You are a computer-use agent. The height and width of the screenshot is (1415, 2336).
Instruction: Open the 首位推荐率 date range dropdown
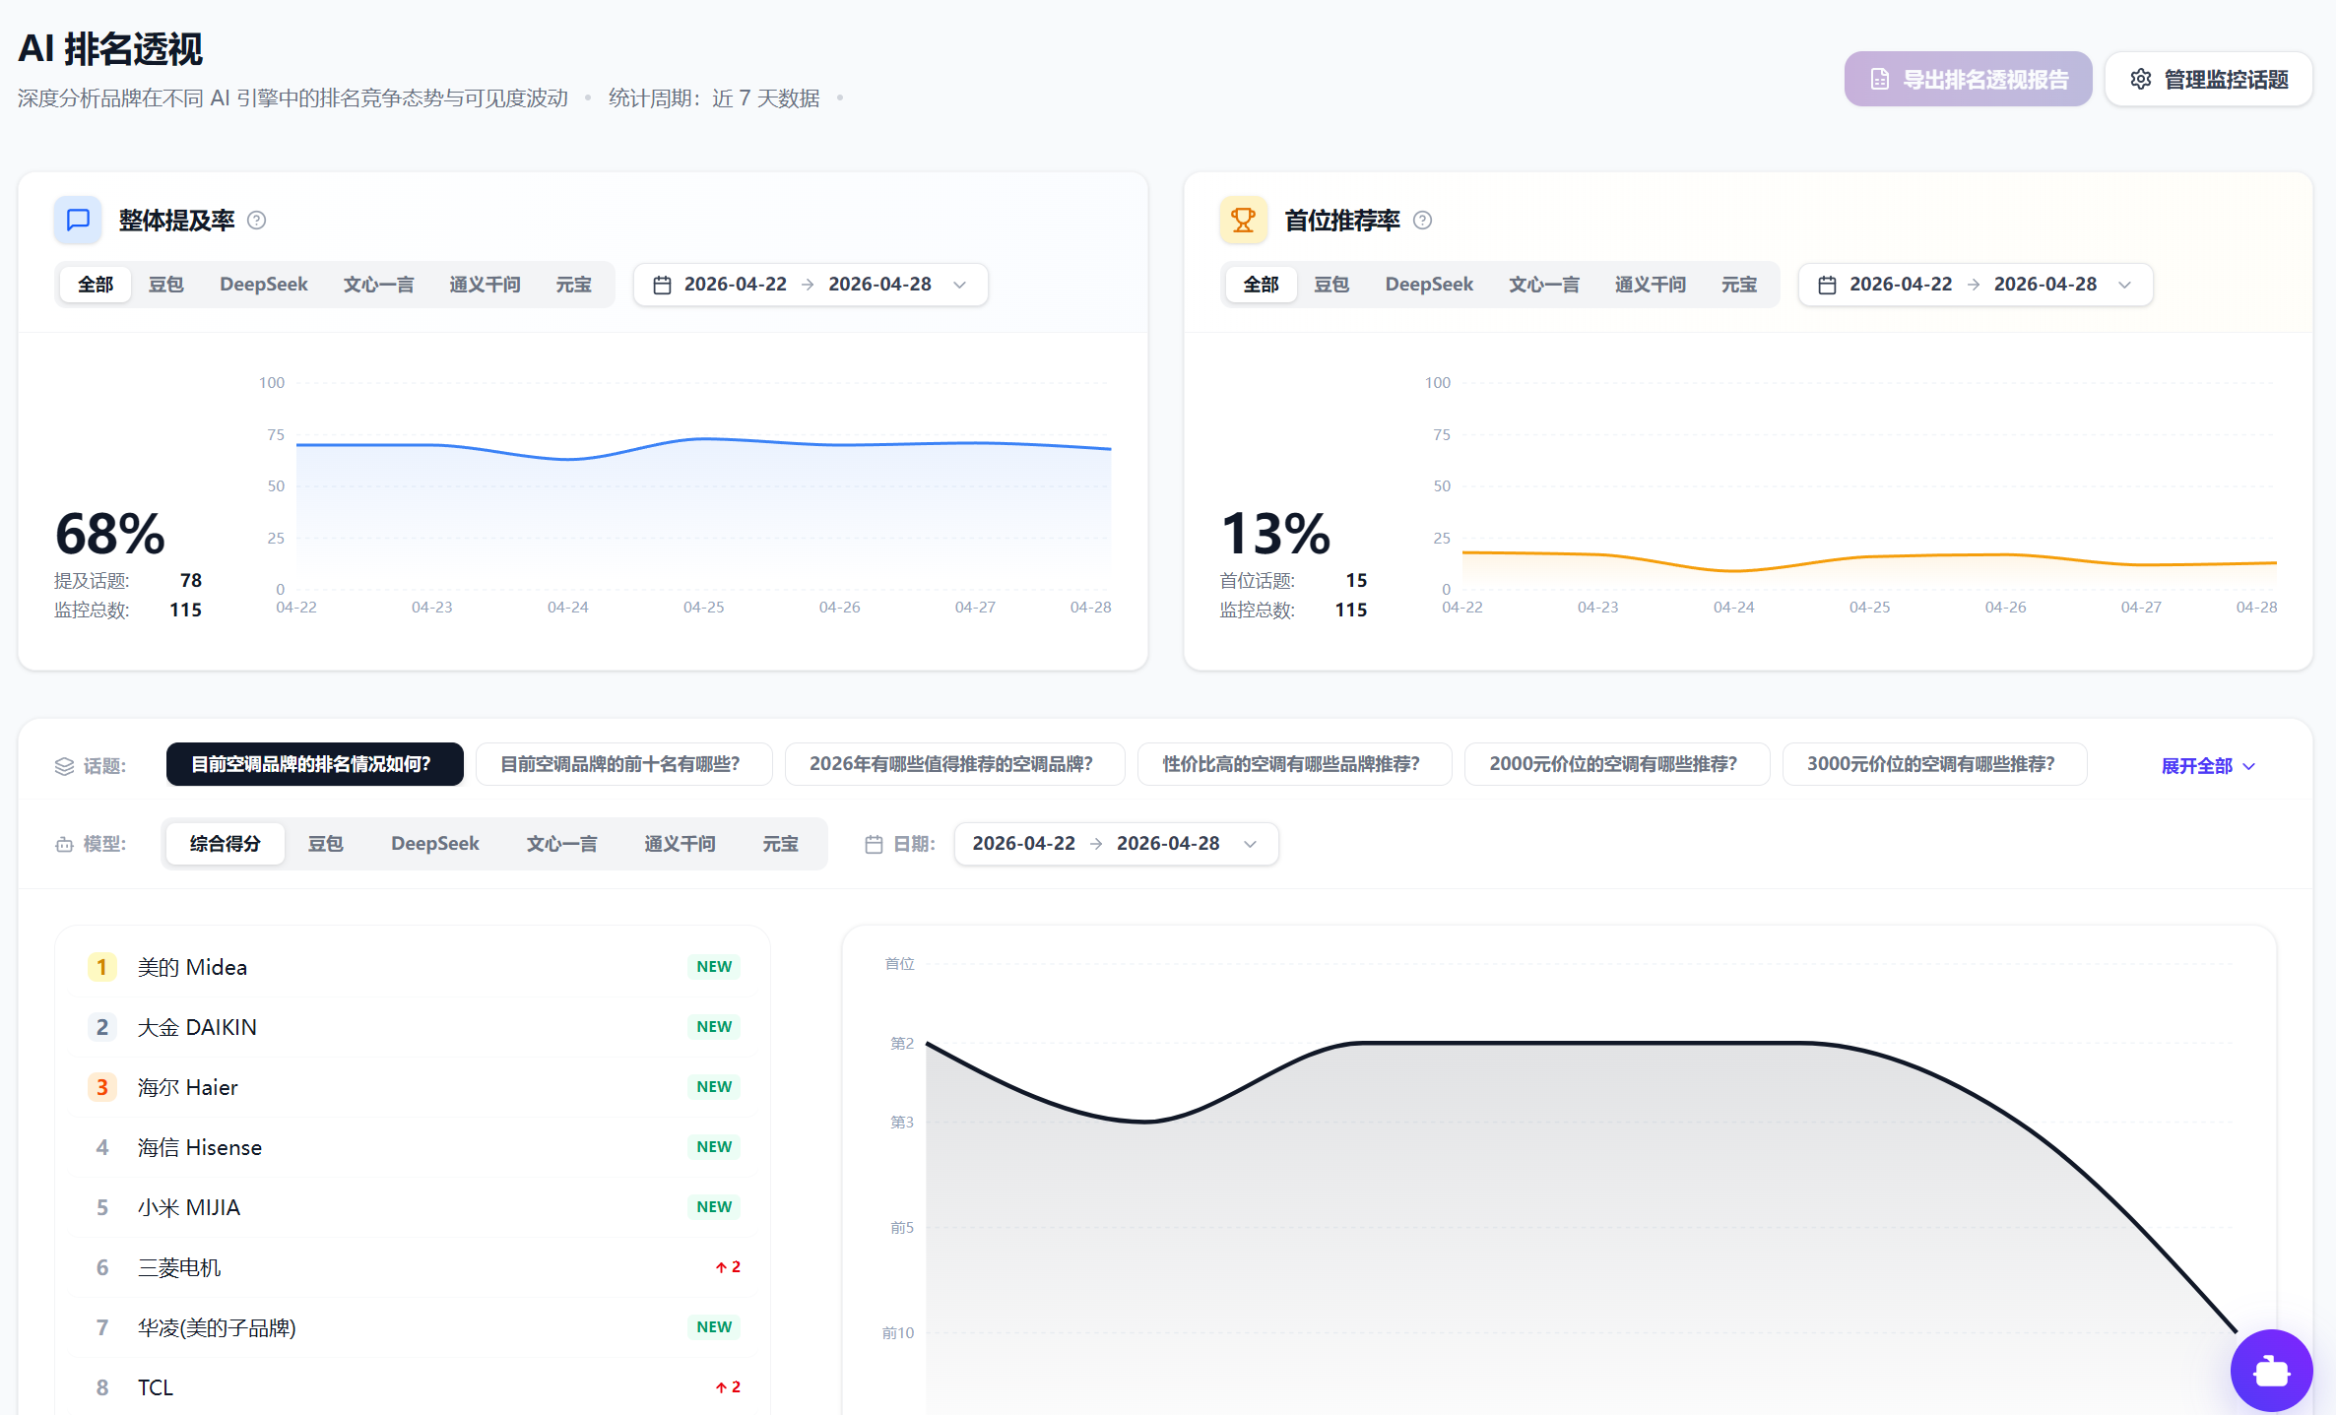[x=1976, y=285]
